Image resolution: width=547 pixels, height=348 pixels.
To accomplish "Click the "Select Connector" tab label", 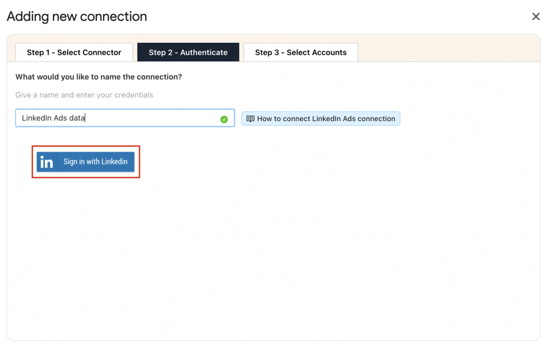I will click(89, 52).
